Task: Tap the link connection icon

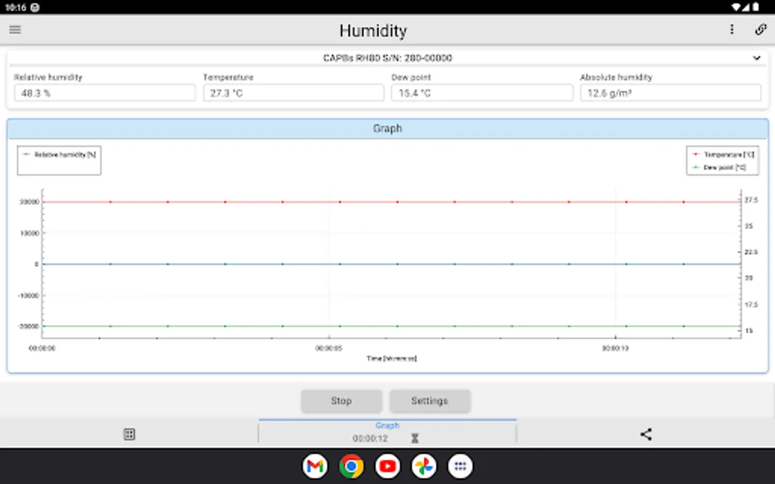Action: 760,30
